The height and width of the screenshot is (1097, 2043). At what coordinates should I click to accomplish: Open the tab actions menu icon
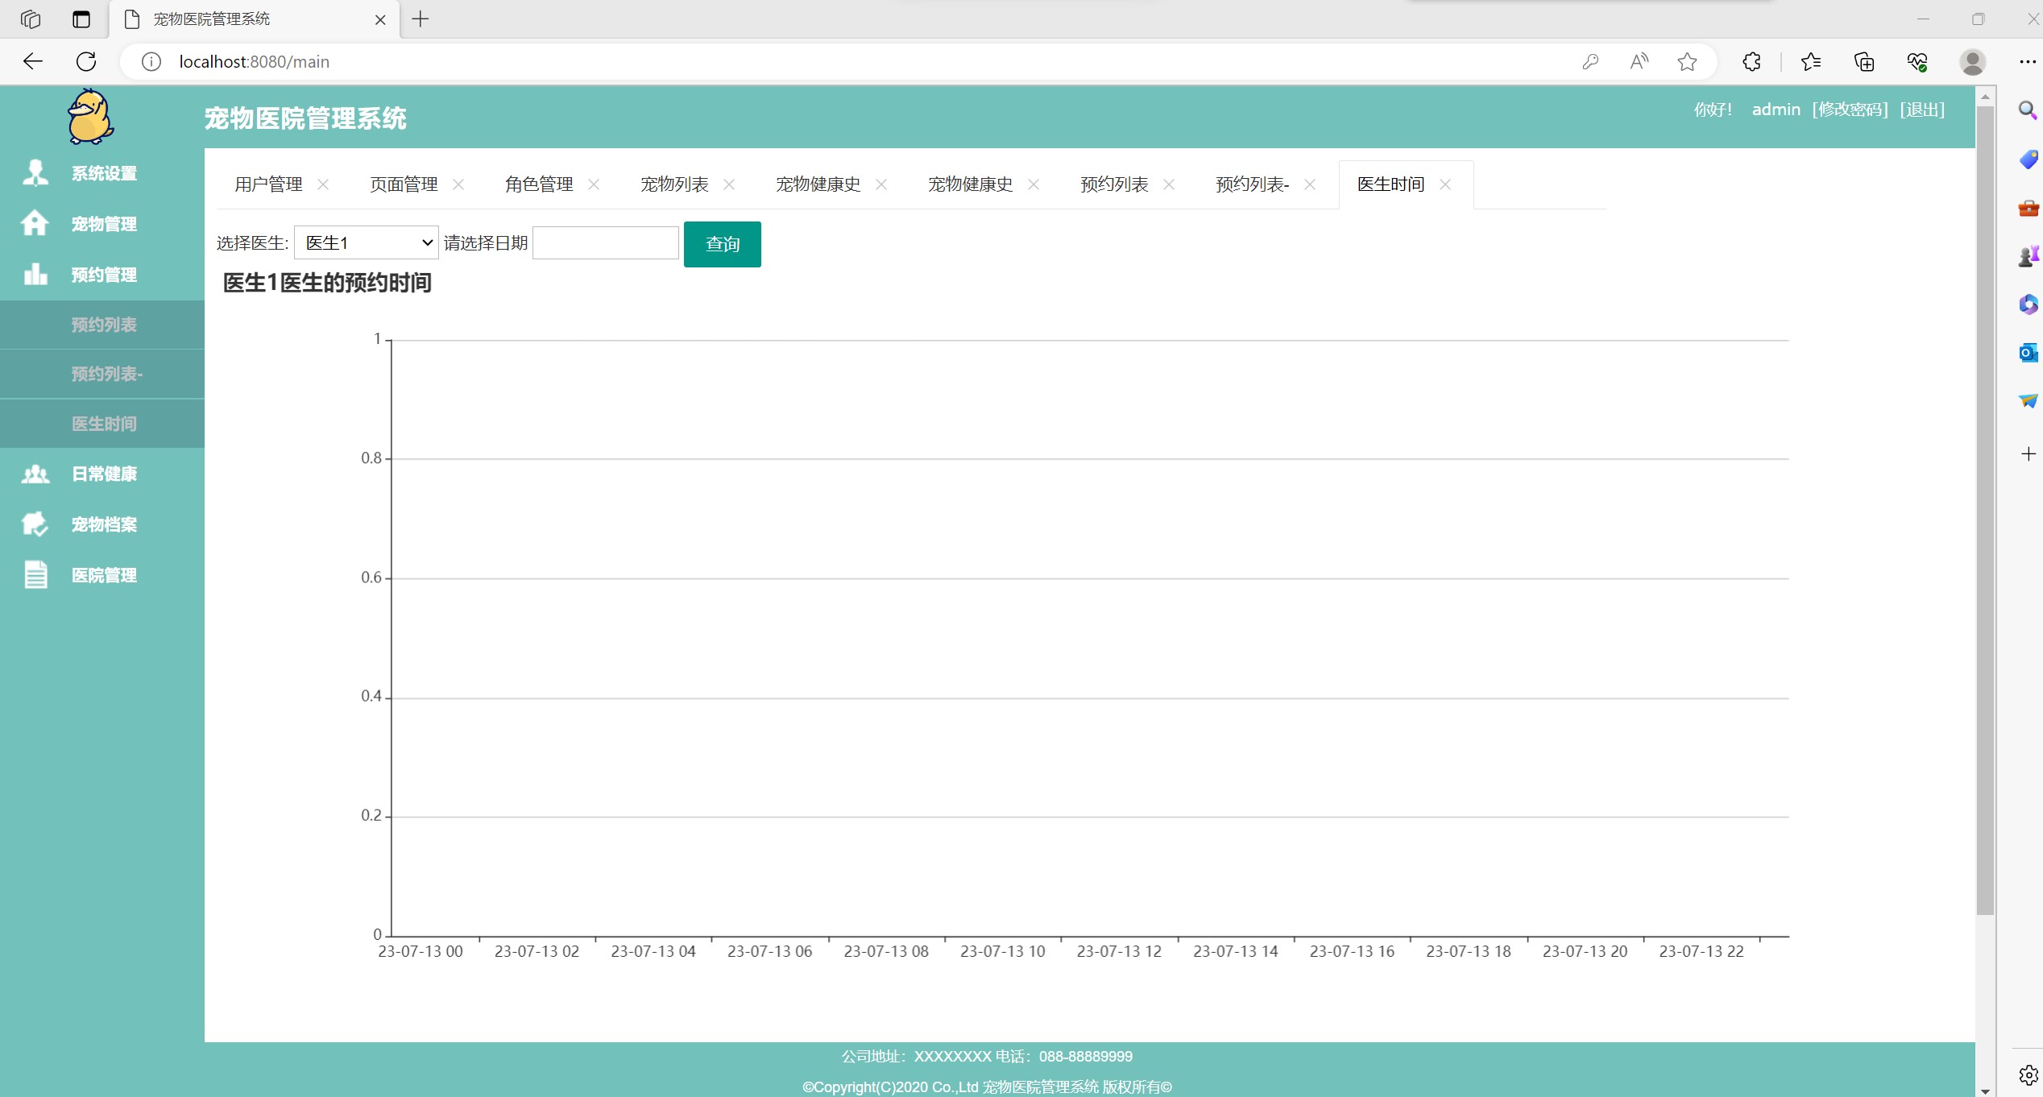coord(81,19)
